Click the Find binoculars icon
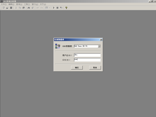 (x=29, y=8)
